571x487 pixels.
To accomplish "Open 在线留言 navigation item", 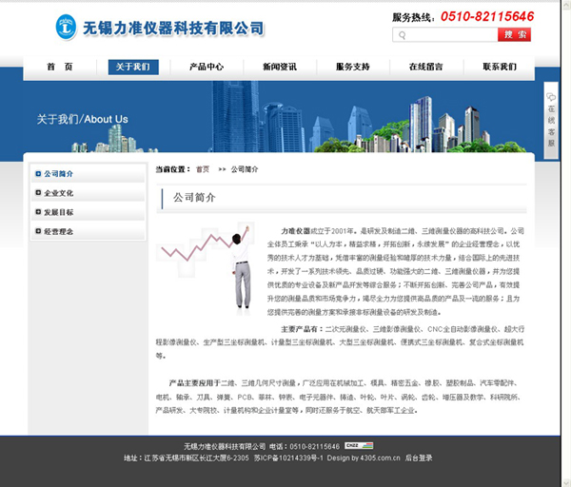I will (426, 67).
